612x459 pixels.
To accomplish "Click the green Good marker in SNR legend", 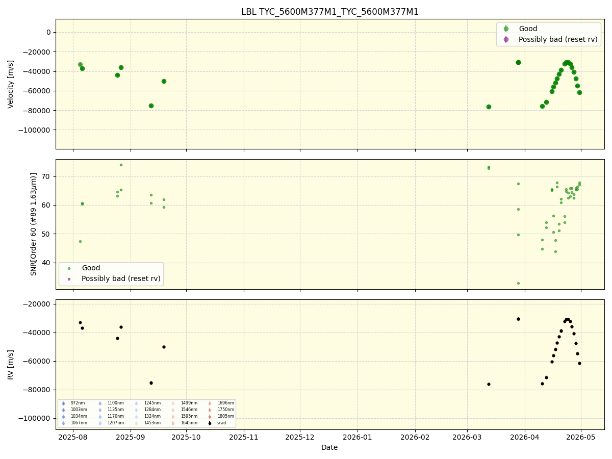I will tap(69, 268).
